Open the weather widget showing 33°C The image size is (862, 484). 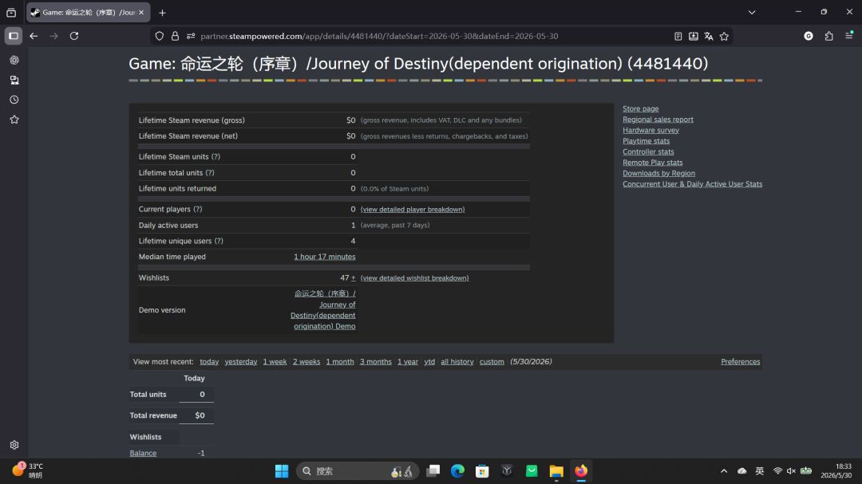[27, 470]
